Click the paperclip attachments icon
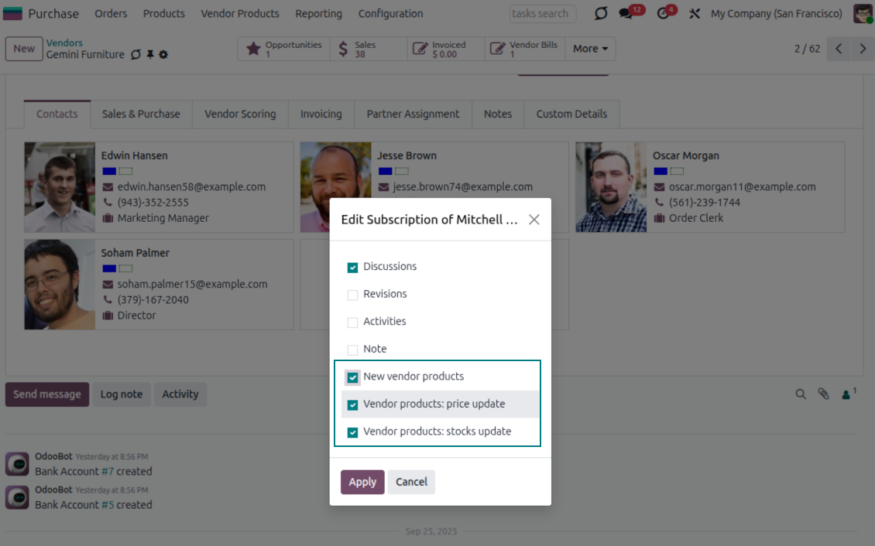This screenshot has height=546, width=875. pyautogui.click(x=823, y=394)
